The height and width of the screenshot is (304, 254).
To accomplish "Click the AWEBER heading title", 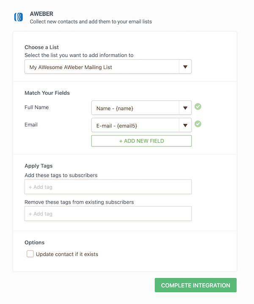I will pyautogui.click(x=41, y=14).
